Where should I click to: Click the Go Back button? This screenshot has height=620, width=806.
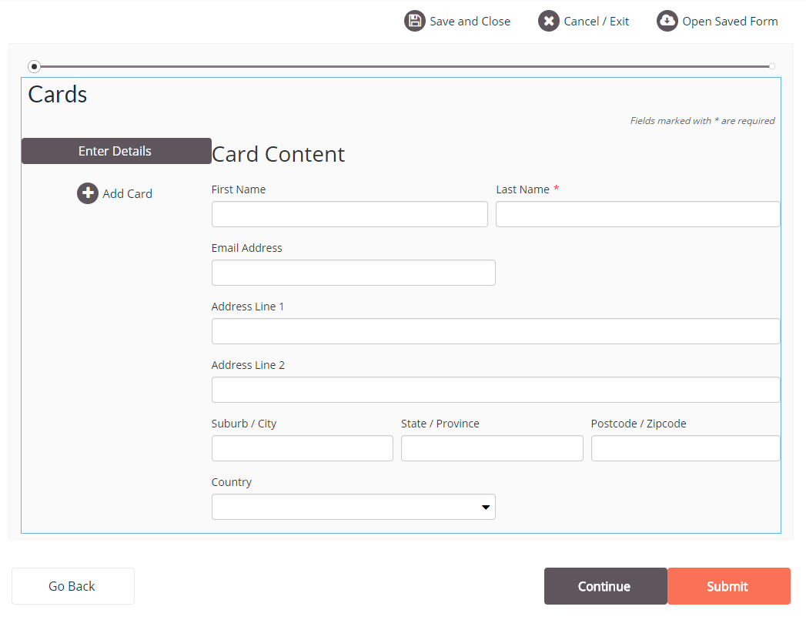coord(72,586)
